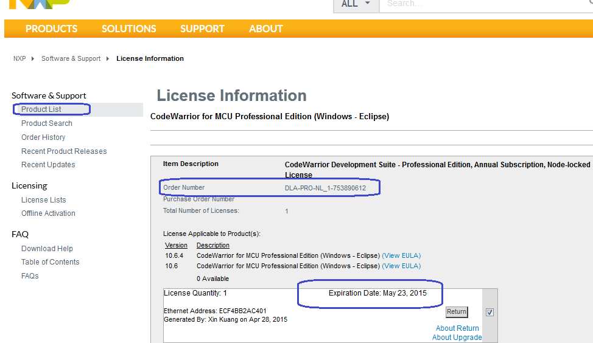Open Recent Updates link

tap(48, 165)
